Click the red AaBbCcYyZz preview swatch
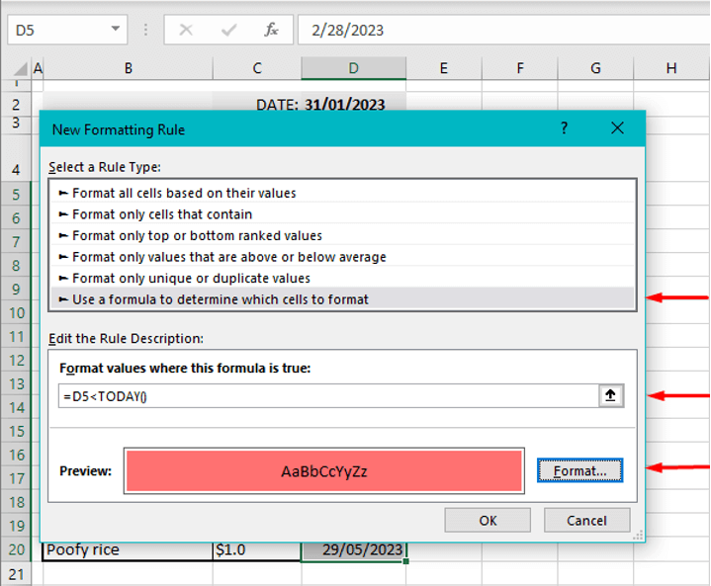The height and width of the screenshot is (586, 711). pyautogui.click(x=323, y=471)
